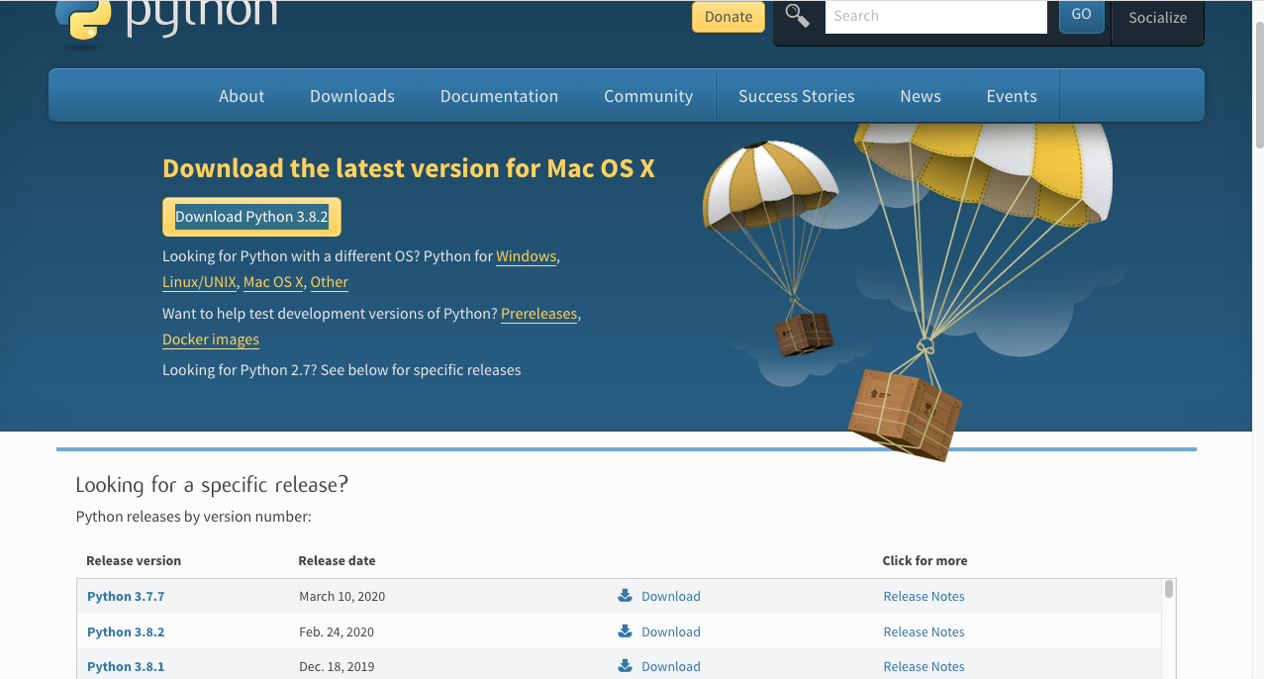Click the 'Click for more' column header
1264x679 pixels.
click(x=924, y=560)
